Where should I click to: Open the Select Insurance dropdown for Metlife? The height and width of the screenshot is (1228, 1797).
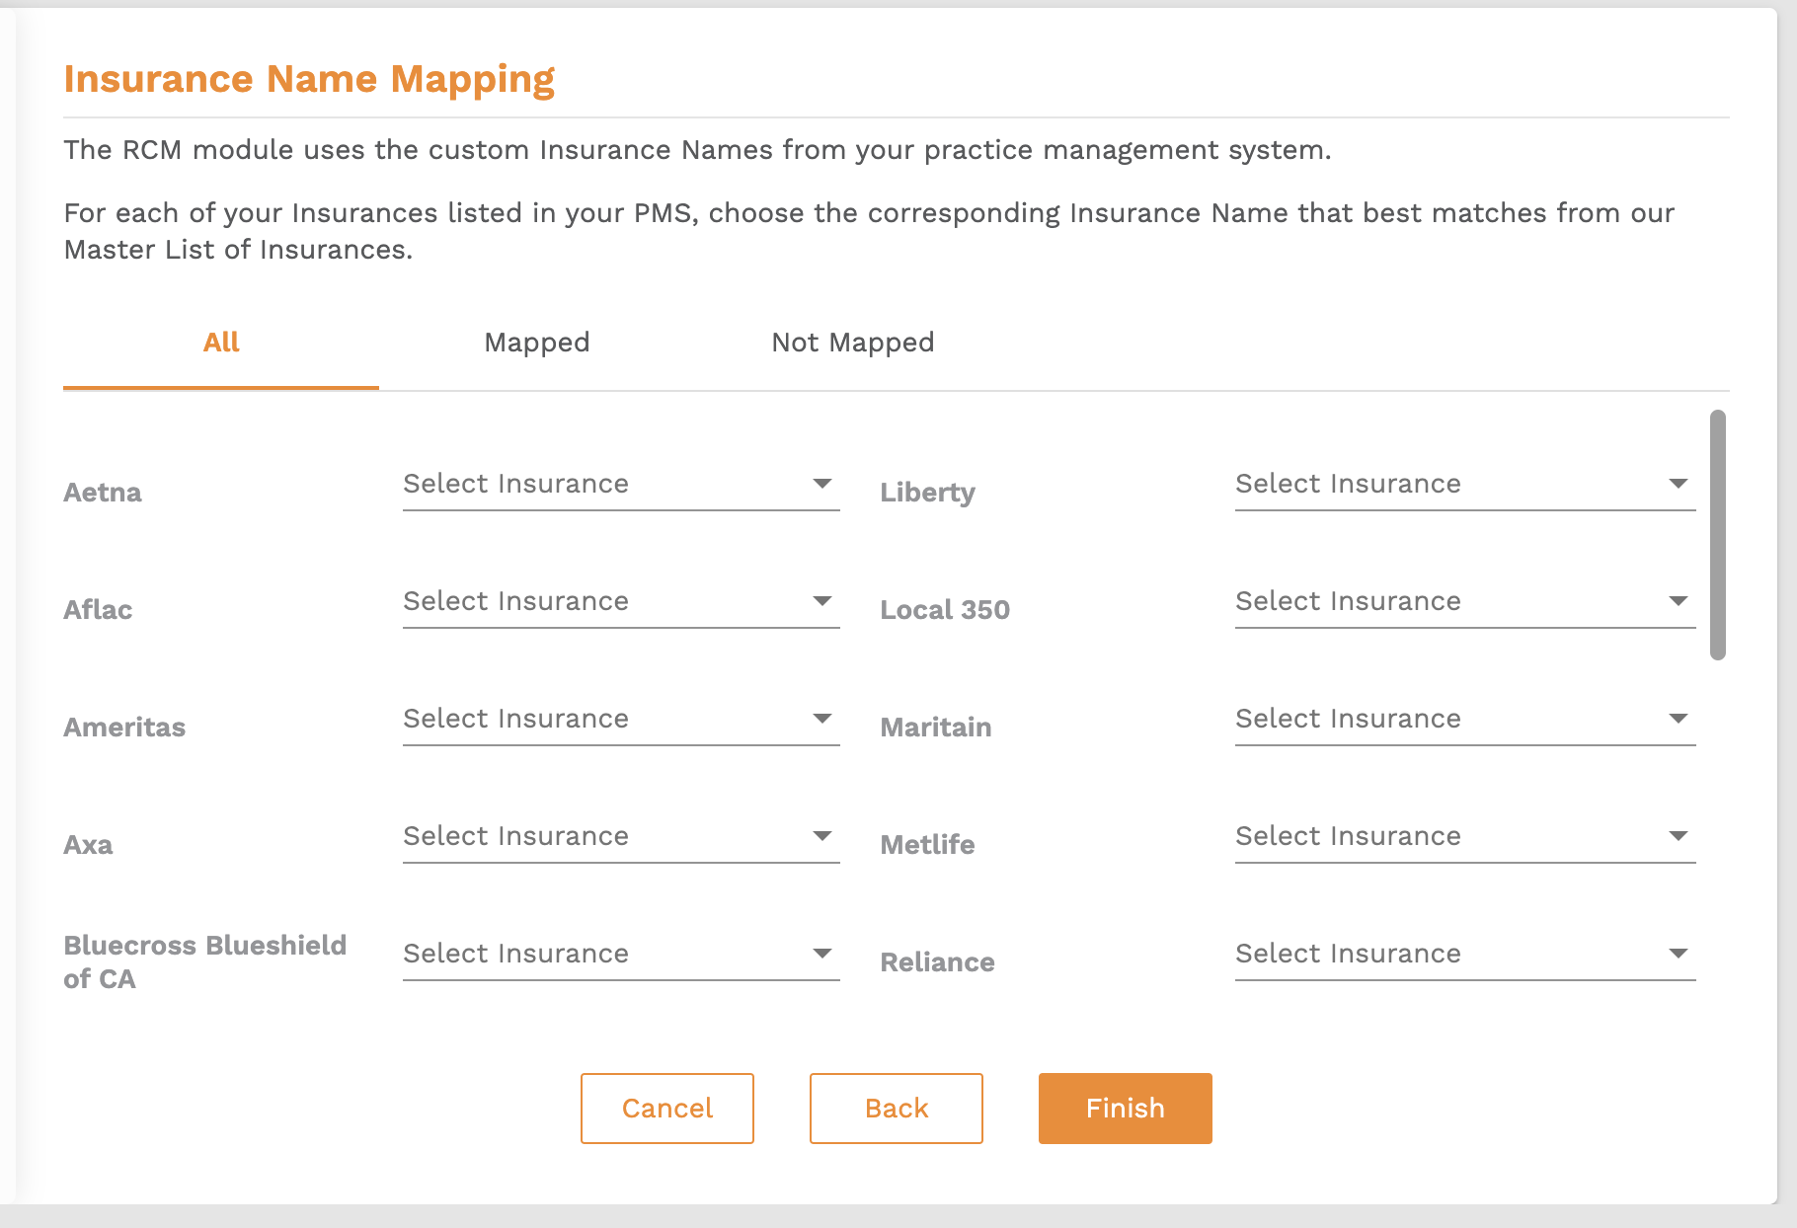pyautogui.click(x=1465, y=837)
